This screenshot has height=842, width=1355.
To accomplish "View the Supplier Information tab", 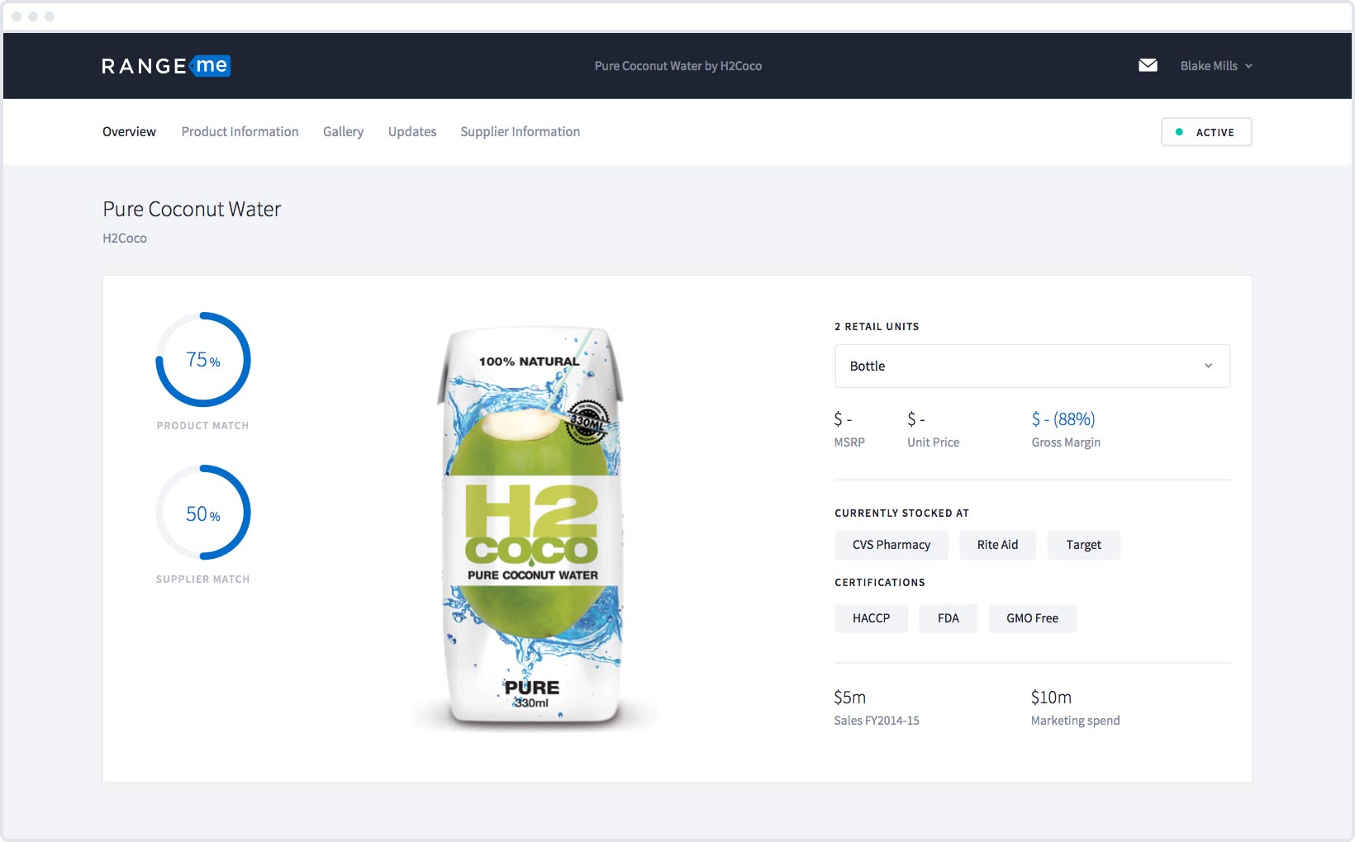I will [x=520, y=131].
